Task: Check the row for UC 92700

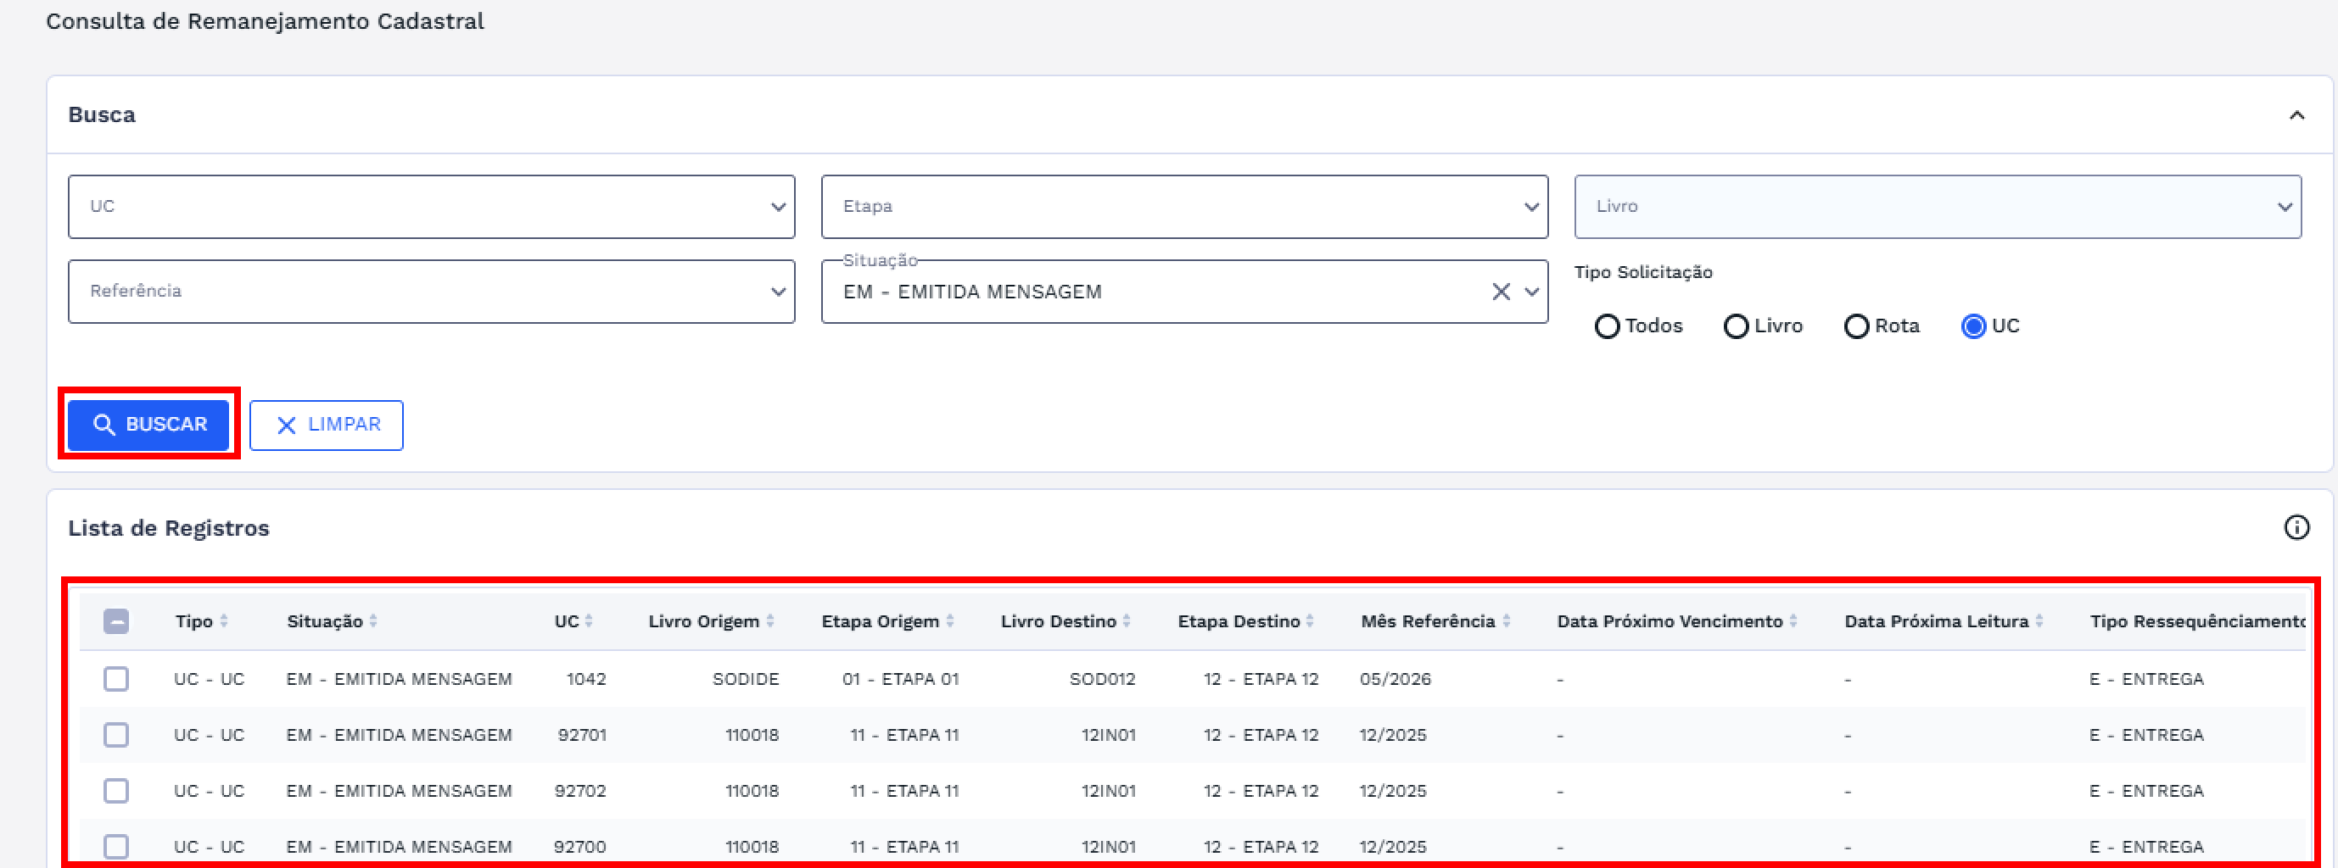Action: point(116,846)
